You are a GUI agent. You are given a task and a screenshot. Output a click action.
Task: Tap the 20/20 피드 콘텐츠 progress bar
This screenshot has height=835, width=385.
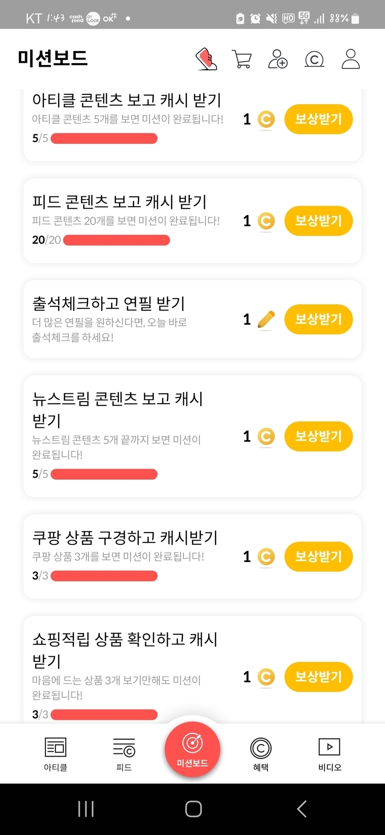tap(116, 240)
